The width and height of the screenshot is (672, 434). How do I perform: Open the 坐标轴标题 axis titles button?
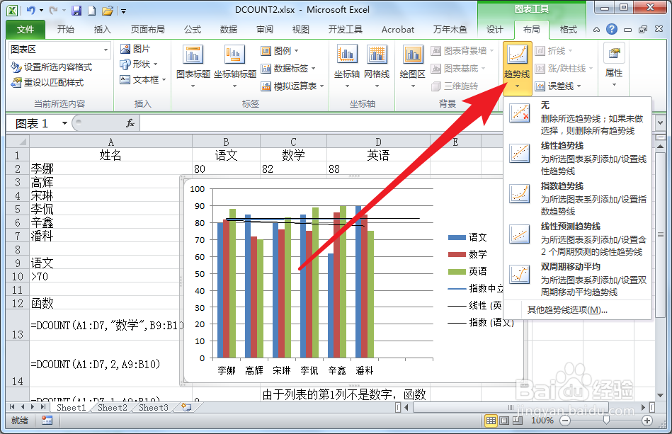235,66
